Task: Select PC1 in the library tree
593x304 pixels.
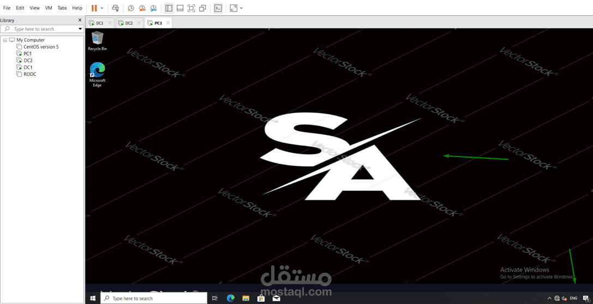Action: pyautogui.click(x=27, y=53)
